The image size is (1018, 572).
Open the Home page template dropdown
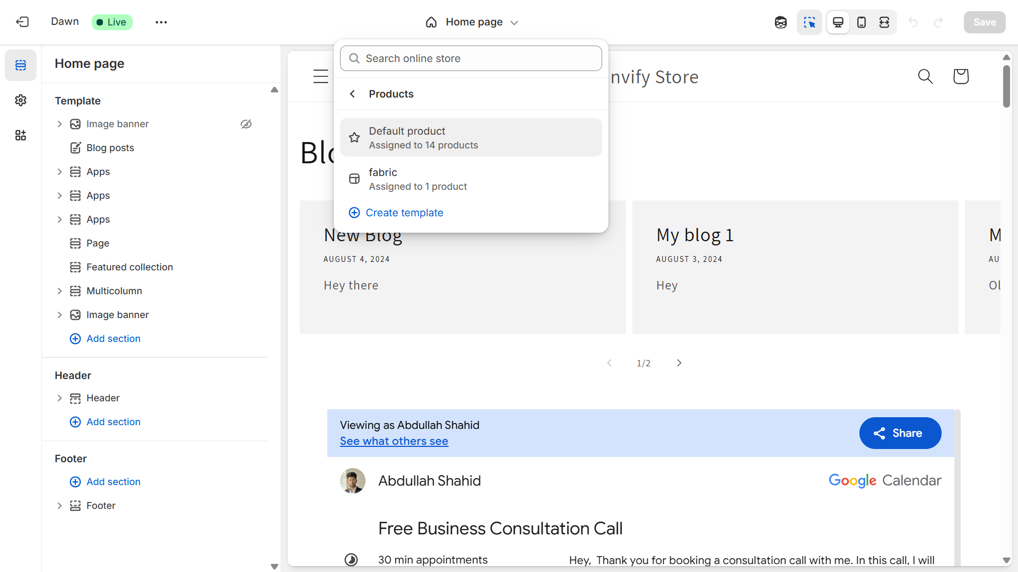pos(472,22)
